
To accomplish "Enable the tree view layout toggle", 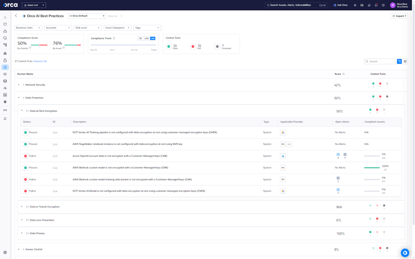I will coord(399,61).
